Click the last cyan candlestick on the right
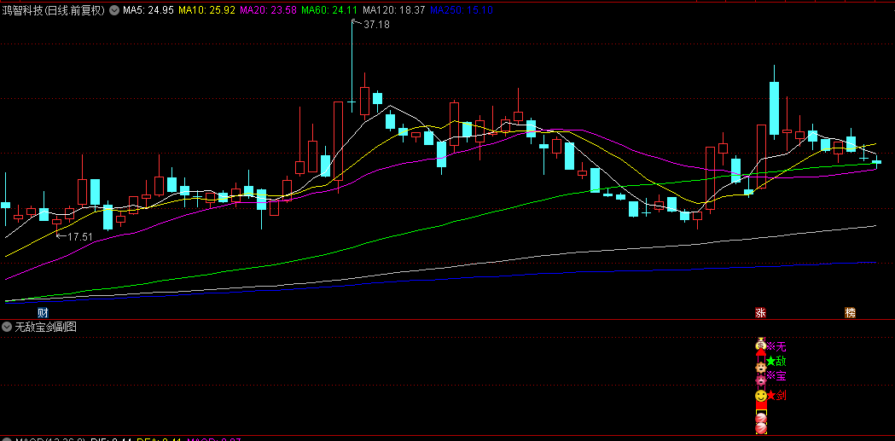This screenshot has height=441, width=895. 877,161
